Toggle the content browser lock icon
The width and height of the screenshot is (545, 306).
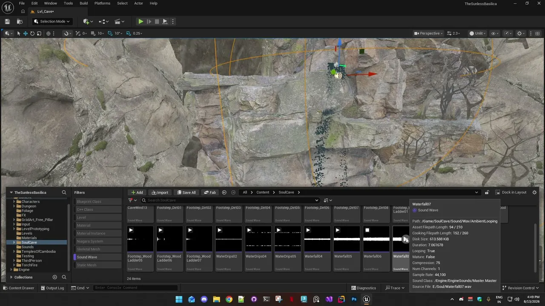click(487, 193)
